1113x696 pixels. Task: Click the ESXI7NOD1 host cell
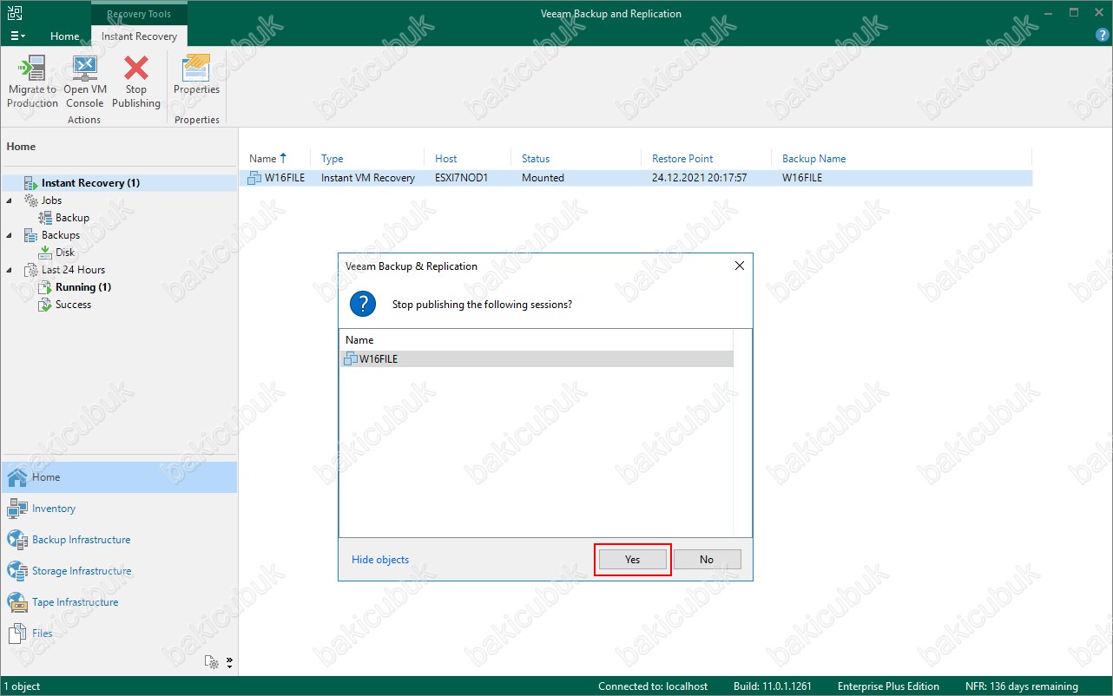[462, 178]
